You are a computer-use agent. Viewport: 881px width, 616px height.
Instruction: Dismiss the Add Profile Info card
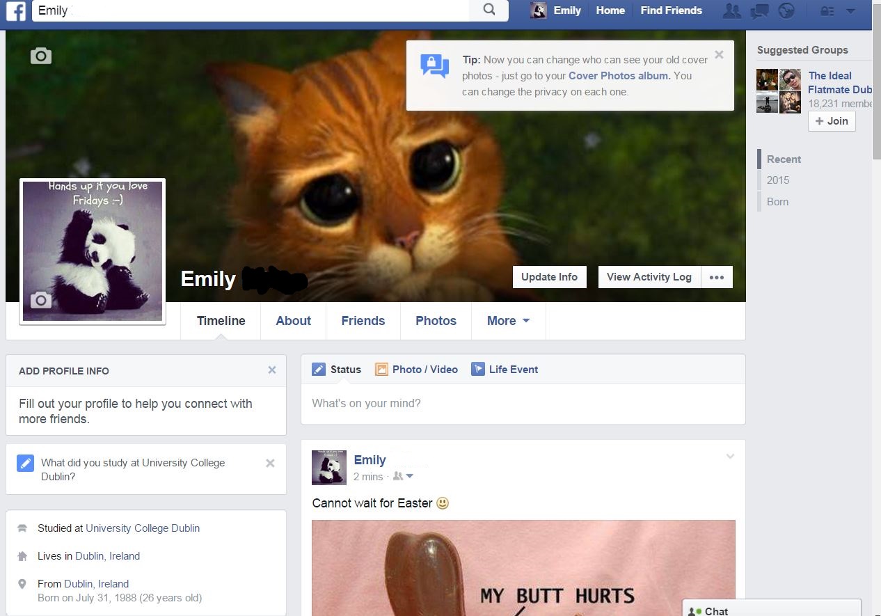(x=272, y=370)
